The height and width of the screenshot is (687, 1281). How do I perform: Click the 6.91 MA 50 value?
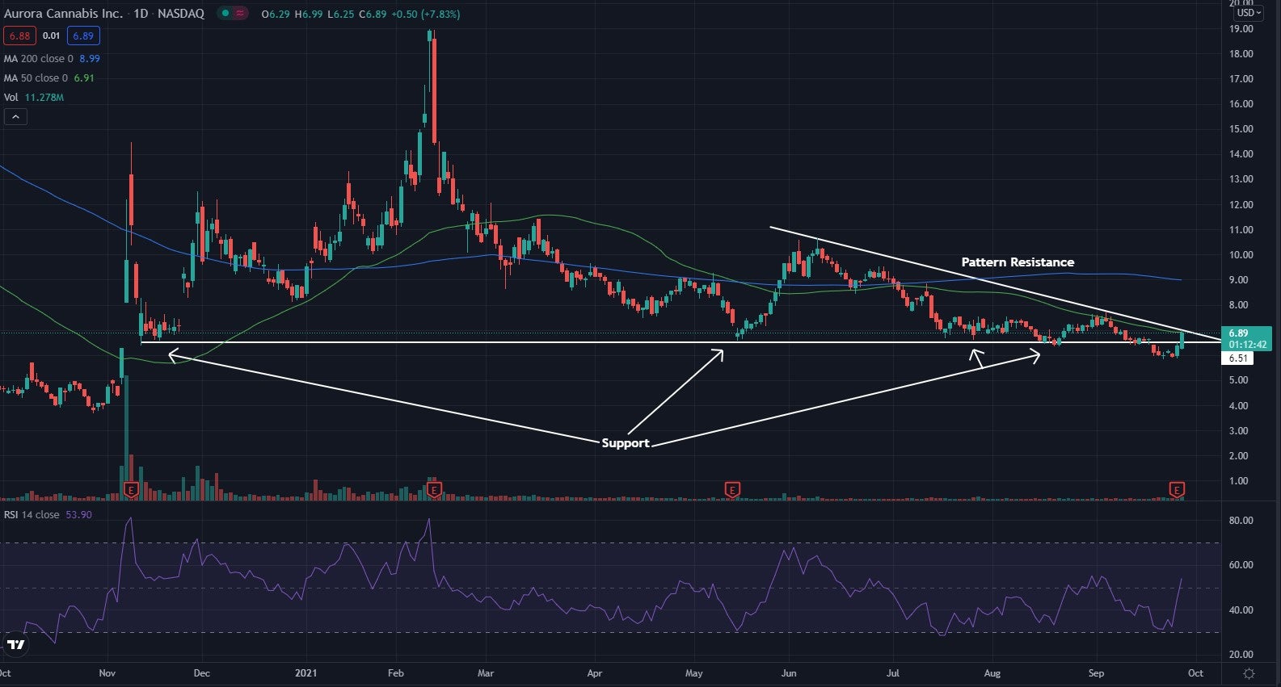tap(84, 78)
